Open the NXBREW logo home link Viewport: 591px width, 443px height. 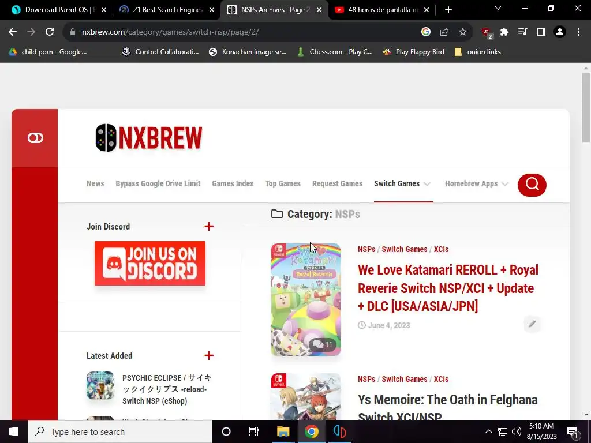point(149,138)
